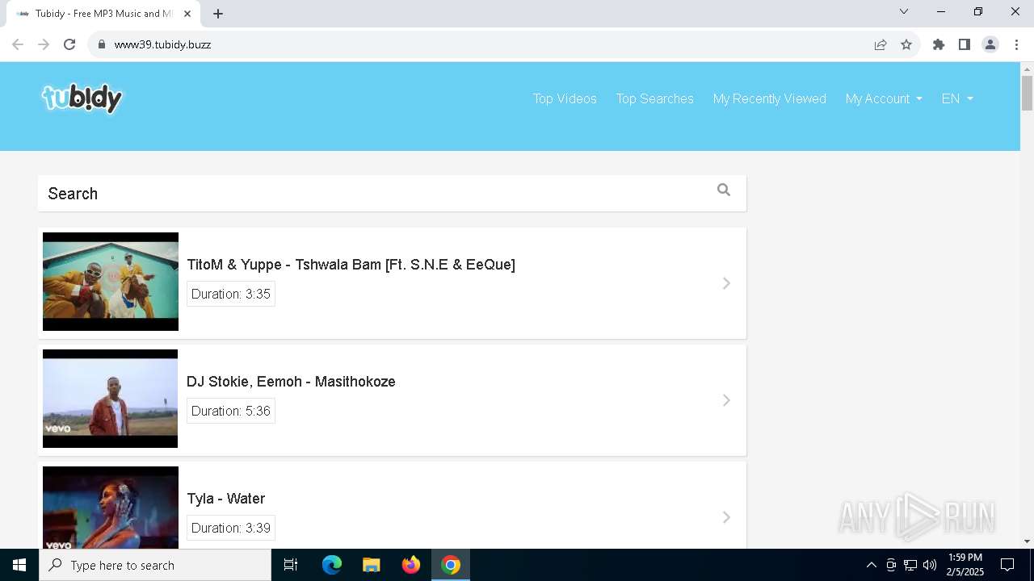This screenshot has height=581, width=1034.
Task: Open My Recently Viewed
Action: point(770,98)
